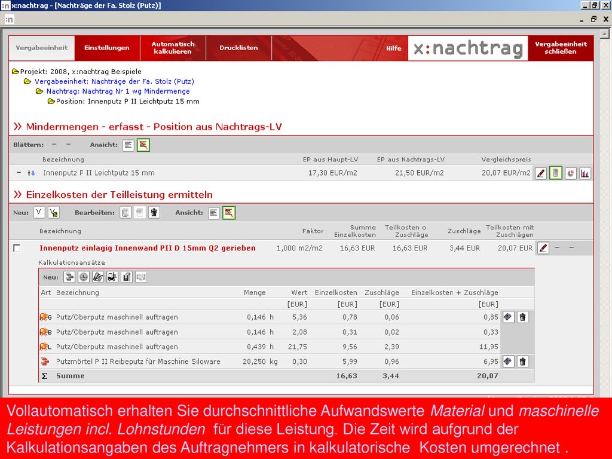Open the Vergabeeinheit tab
The width and height of the screenshot is (612, 459).
pos(42,48)
